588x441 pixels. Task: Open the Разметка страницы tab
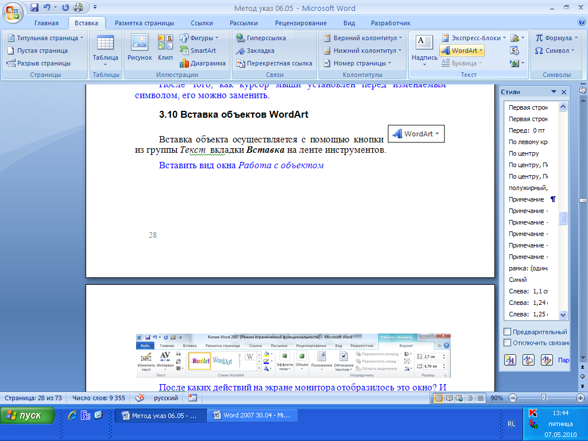pos(144,23)
